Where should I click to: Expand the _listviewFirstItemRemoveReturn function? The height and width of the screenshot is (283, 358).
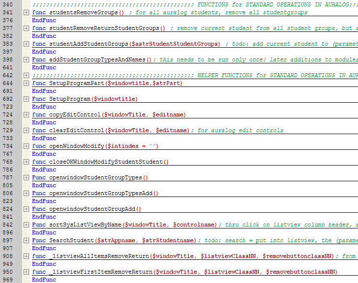click(x=26, y=272)
